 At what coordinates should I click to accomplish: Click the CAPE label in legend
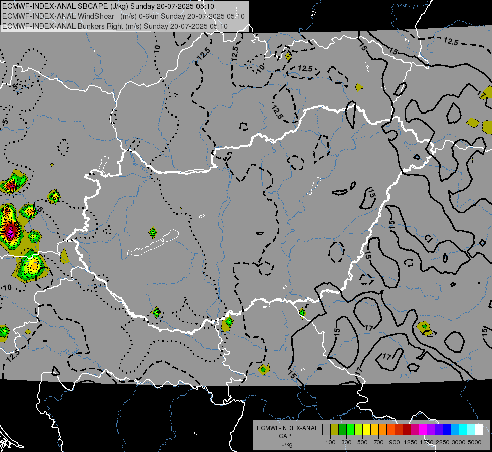[x=287, y=436]
